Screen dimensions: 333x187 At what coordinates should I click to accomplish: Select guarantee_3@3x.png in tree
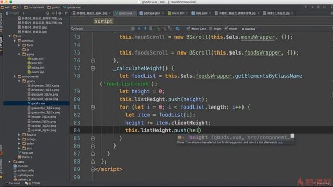click(44, 112)
